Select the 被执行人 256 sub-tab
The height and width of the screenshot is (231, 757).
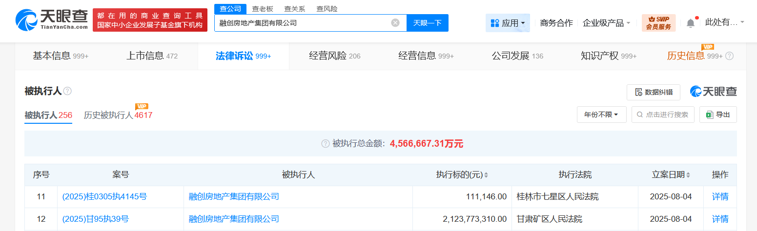coord(48,115)
